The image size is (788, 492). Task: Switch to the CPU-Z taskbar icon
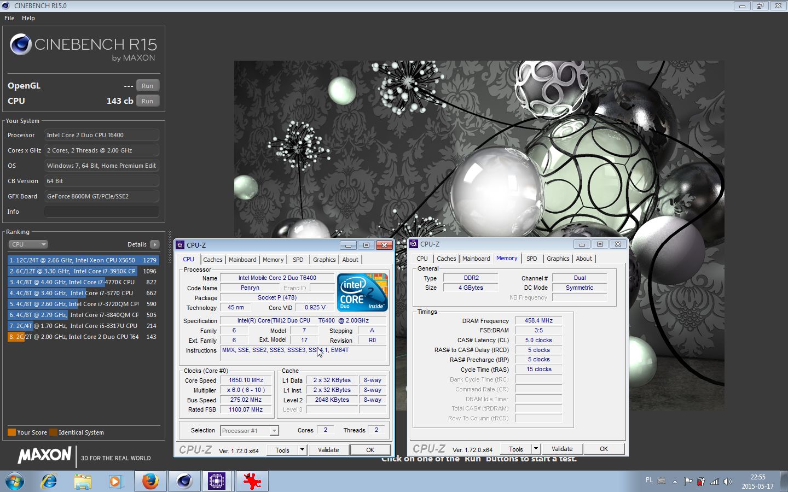[x=217, y=482]
